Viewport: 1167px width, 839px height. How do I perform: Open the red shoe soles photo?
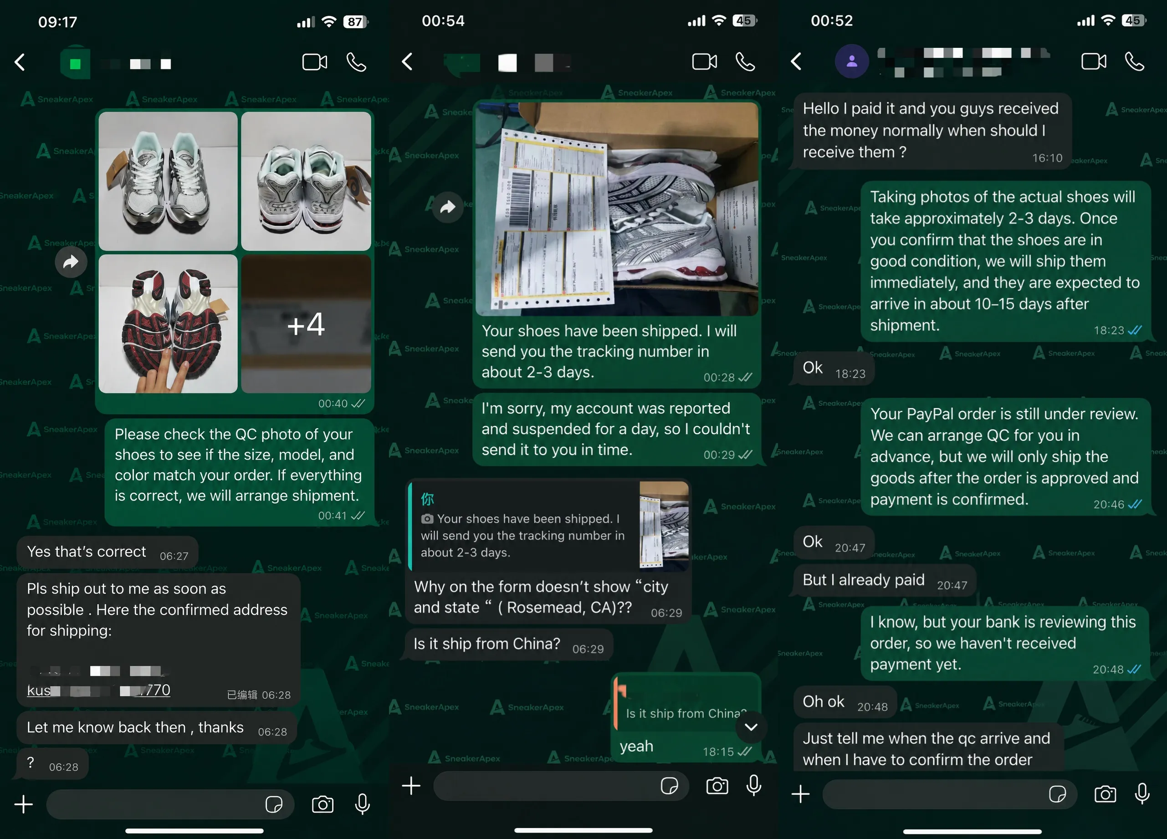pyautogui.click(x=168, y=324)
